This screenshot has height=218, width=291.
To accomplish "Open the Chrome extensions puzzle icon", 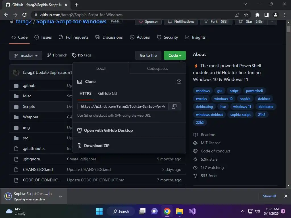I will pos(257,15).
